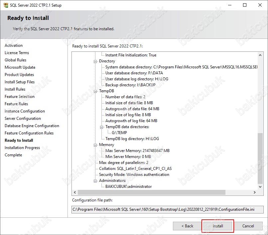
Task: Select the Min Server Memory row
Action: (x=128, y=157)
